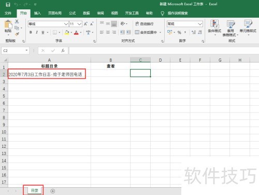
Task: Click the Save icon in title bar
Action: [x=8, y=5]
